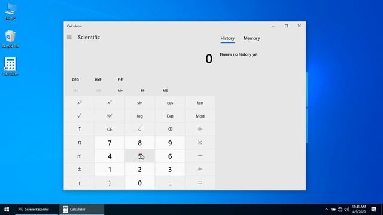Screen dimensions: 383x215
Task: Click the divide operator
Action: (x=200, y=130)
